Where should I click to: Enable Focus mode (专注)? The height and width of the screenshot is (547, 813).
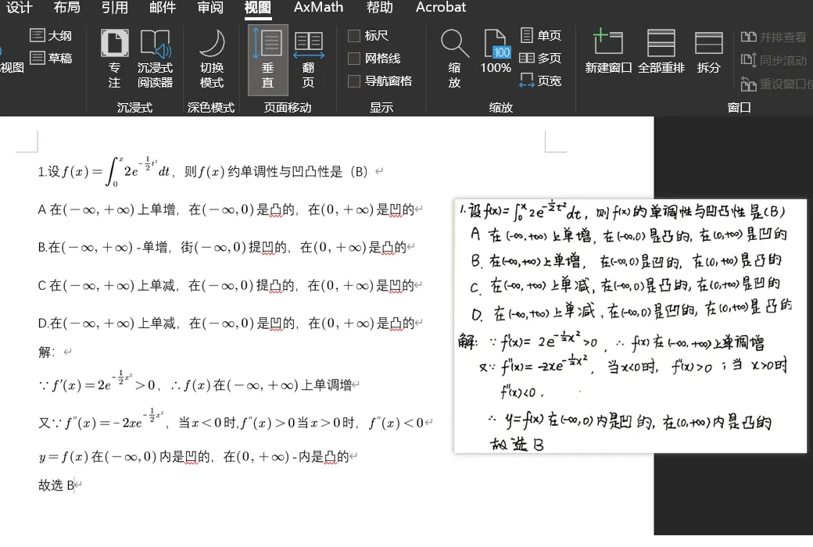tap(114, 59)
